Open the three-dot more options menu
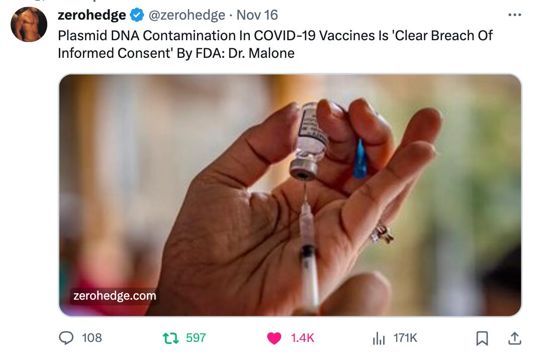 pos(514,15)
